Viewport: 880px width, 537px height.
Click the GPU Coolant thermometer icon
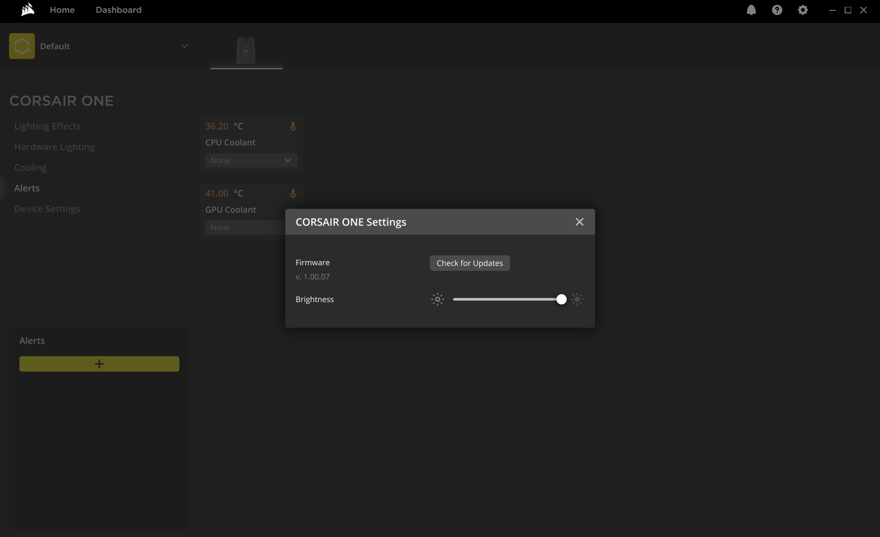pos(293,193)
